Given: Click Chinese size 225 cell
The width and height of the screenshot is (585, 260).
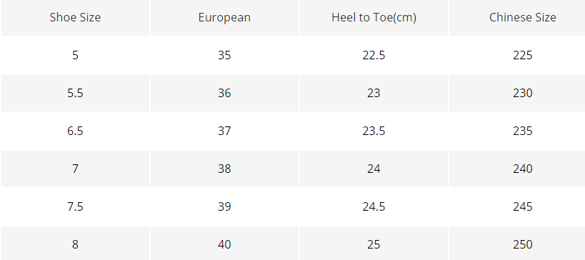Looking at the screenshot, I should pos(523,55).
